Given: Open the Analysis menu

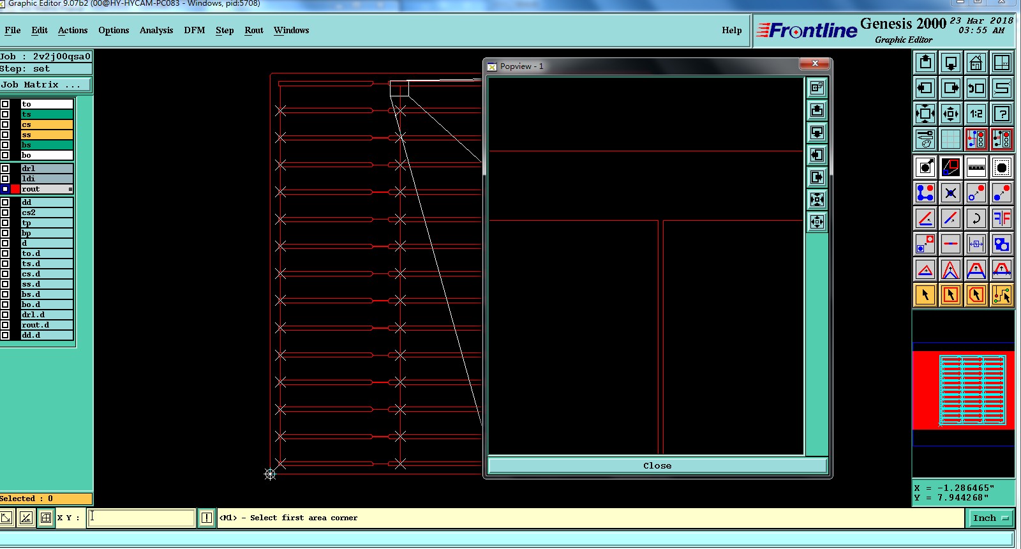Looking at the screenshot, I should pos(156,30).
